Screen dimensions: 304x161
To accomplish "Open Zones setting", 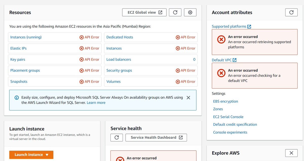I will point(218,109).
